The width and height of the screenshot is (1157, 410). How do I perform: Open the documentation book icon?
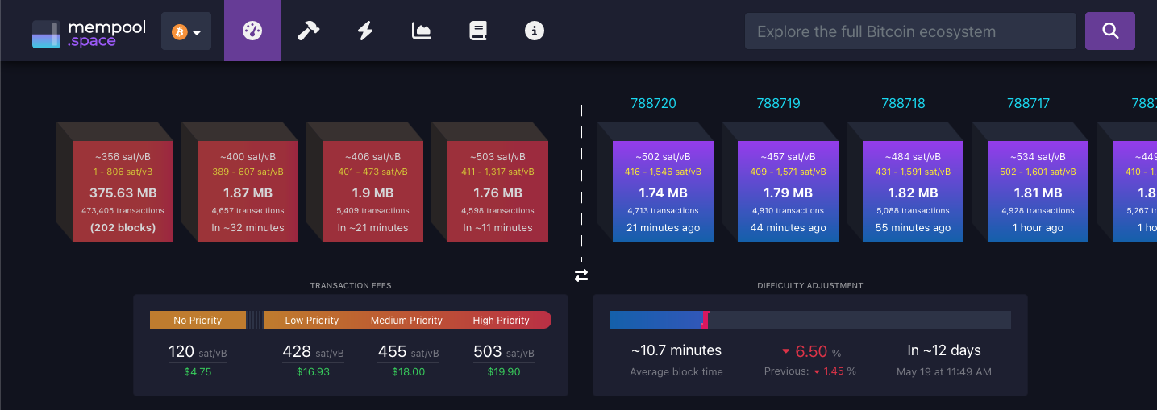tap(478, 31)
